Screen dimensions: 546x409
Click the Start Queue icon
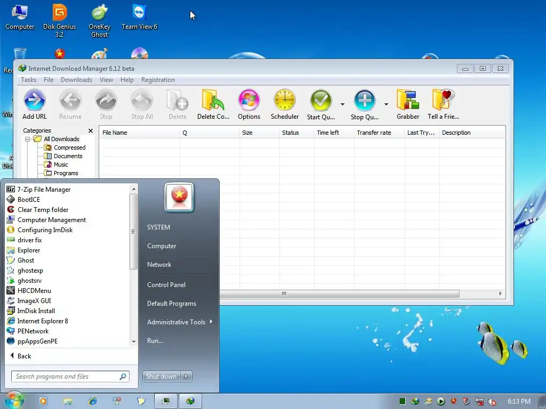point(320,104)
